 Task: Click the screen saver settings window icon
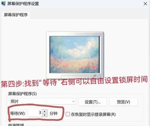3,4
